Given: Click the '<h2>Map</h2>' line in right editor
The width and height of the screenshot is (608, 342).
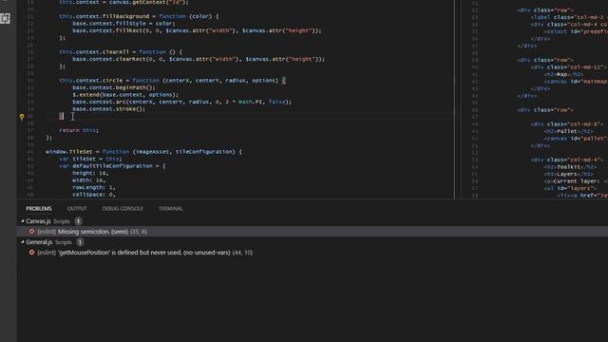Looking at the screenshot, I should point(563,74).
